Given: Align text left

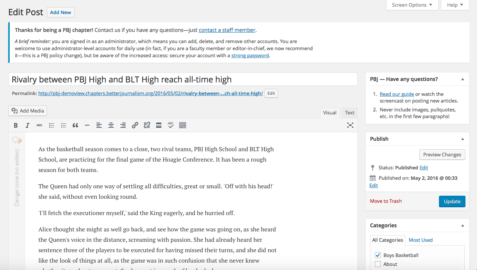Looking at the screenshot, I should pos(99,126).
